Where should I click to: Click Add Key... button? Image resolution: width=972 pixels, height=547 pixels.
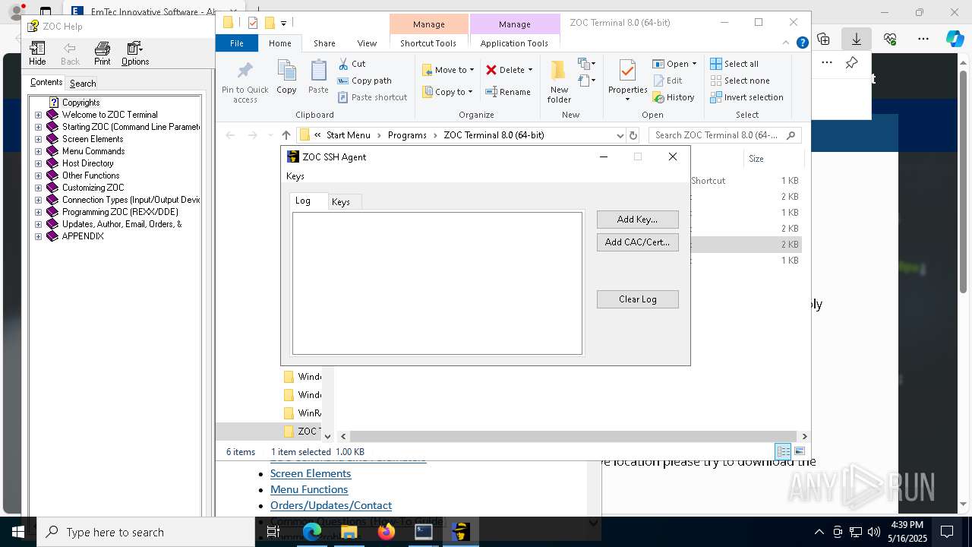tap(637, 220)
